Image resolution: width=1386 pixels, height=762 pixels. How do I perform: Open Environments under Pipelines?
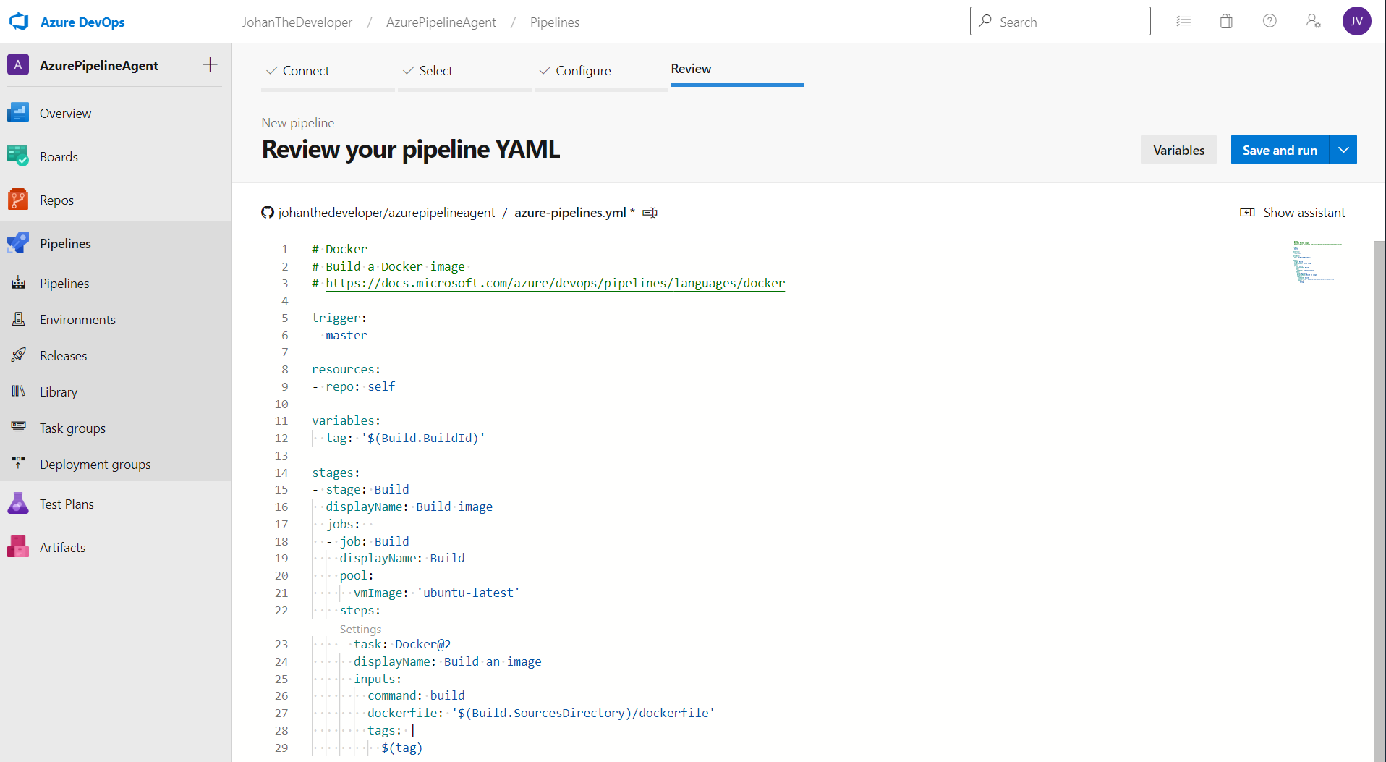116,319
